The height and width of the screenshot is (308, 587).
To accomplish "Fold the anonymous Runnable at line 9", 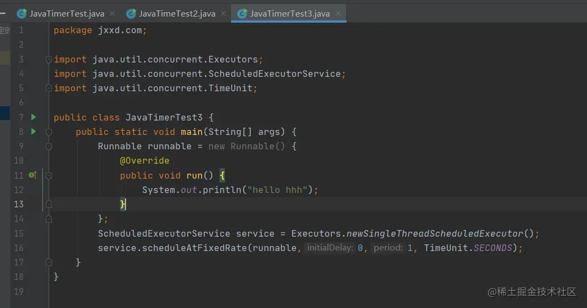I will point(49,147).
